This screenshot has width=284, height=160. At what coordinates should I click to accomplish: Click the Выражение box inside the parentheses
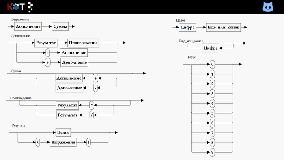coord(63,142)
